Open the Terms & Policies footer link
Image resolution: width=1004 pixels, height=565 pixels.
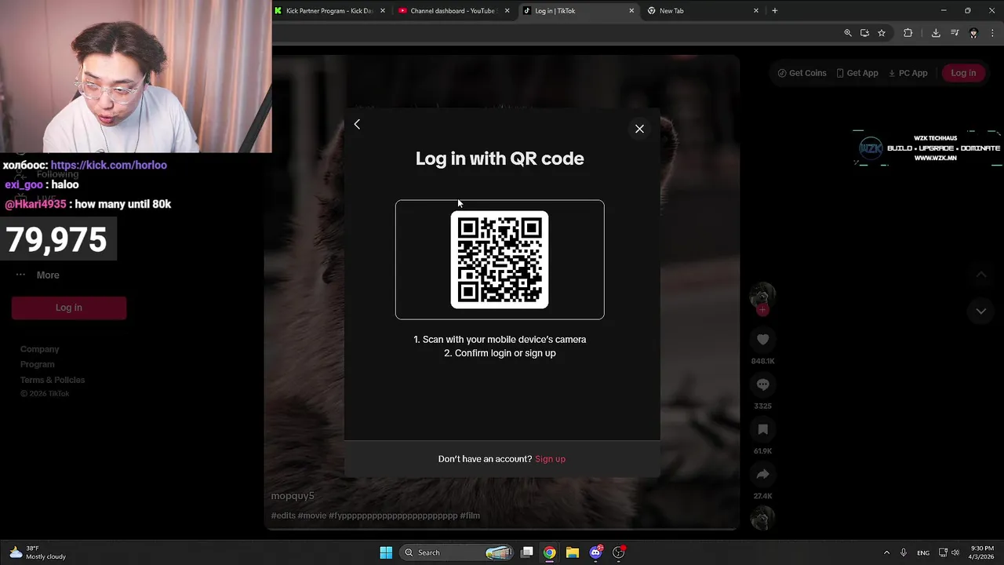click(x=53, y=380)
